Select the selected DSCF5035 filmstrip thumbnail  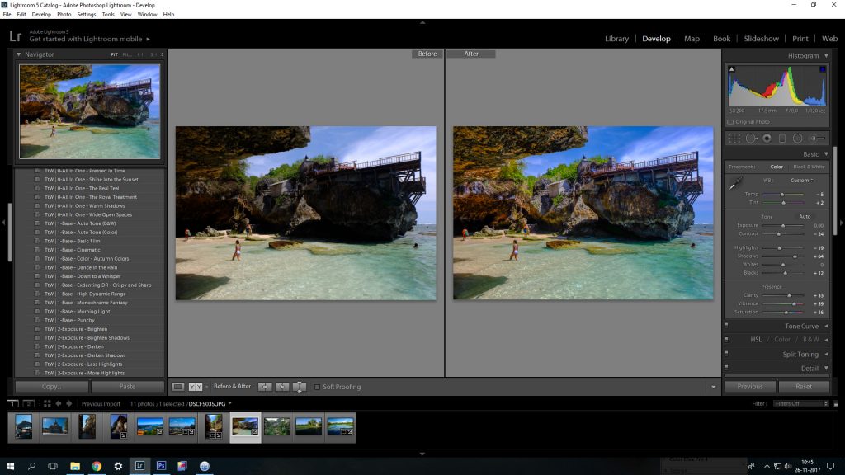point(245,427)
